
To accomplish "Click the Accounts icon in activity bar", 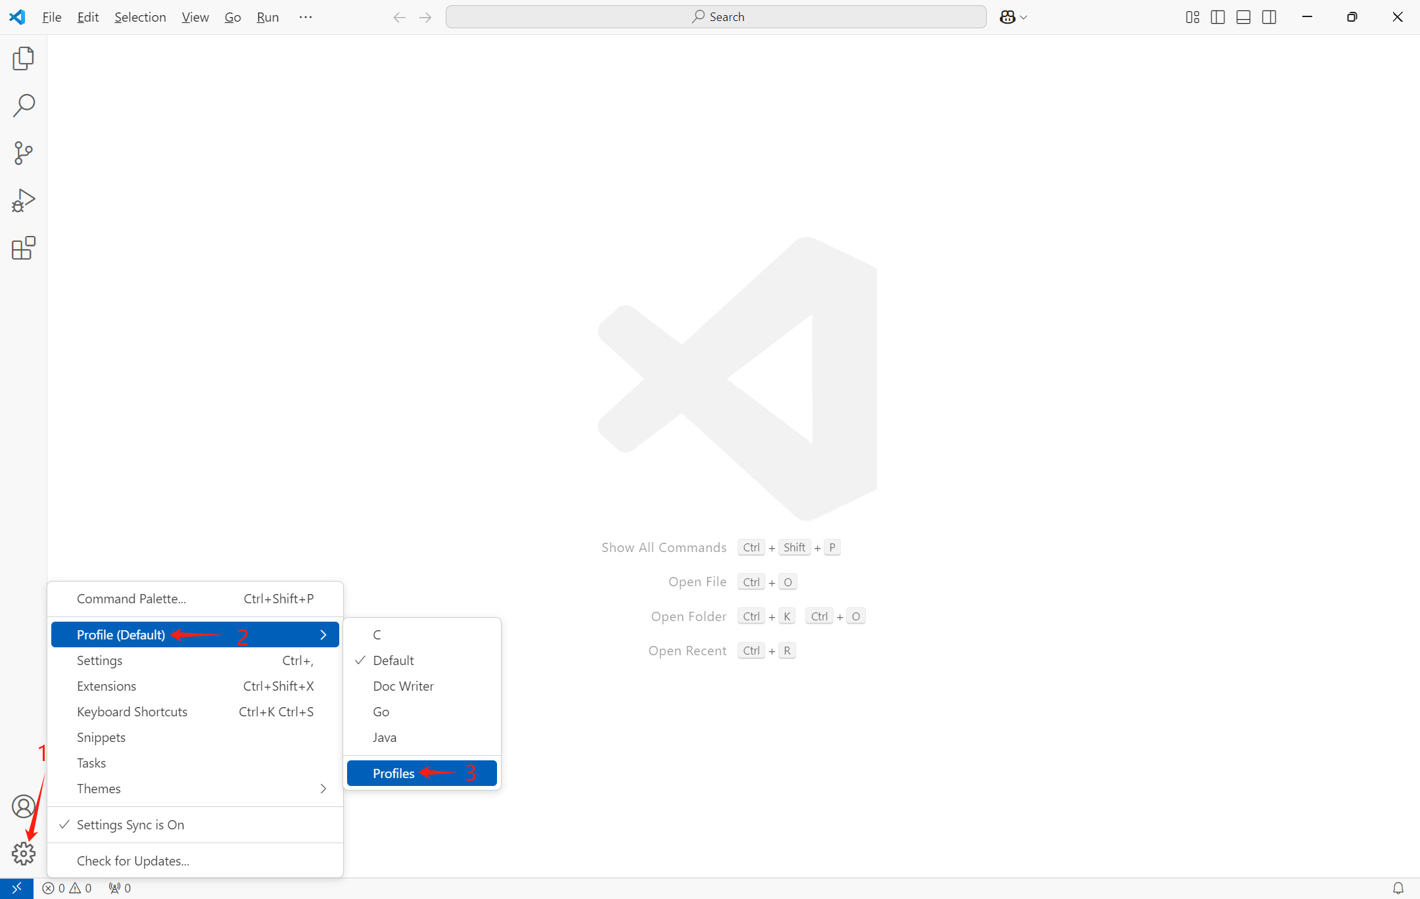I will pos(23,806).
